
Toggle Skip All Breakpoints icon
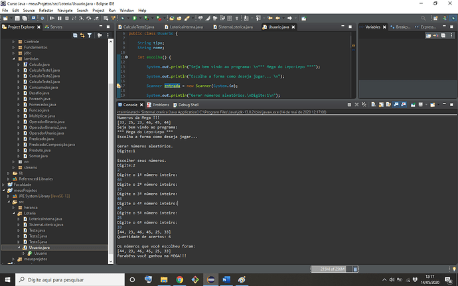42,19
